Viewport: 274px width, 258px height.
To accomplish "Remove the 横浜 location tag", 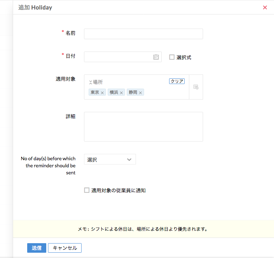I will click(x=121, y=93).
